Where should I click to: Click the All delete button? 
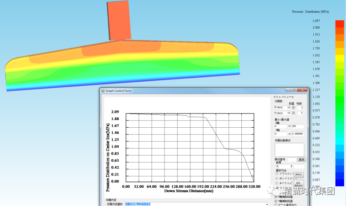click(x=298, y=184)
